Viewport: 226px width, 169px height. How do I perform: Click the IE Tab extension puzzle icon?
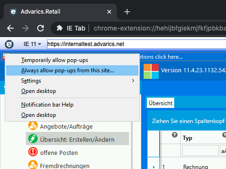(x=59, y=28)
